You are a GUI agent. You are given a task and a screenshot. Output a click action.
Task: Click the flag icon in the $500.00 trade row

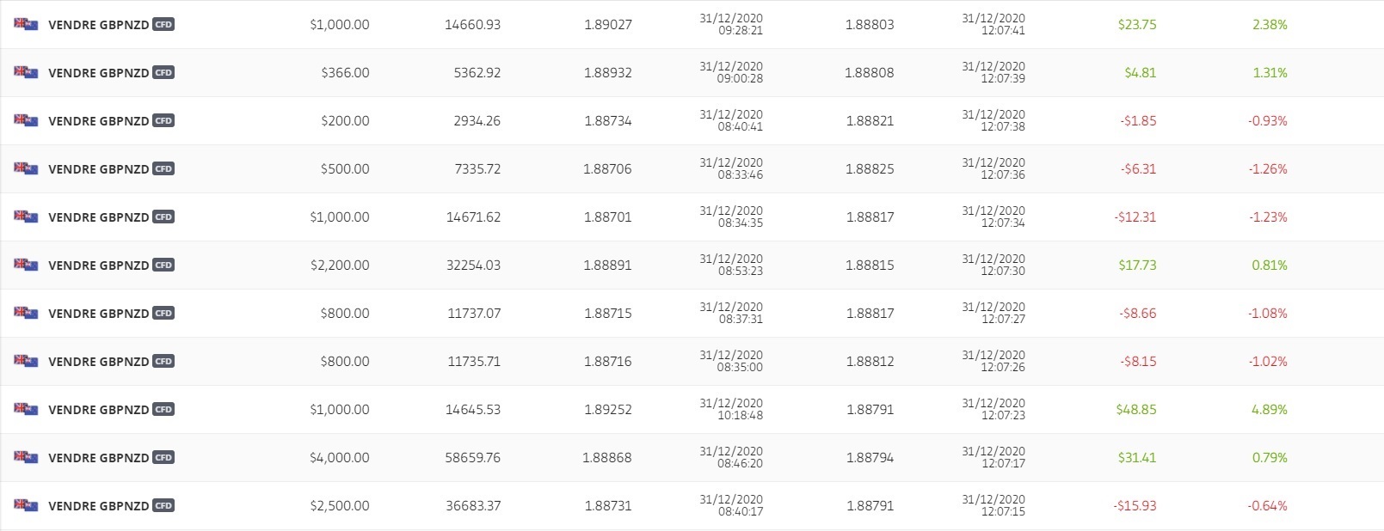pyautogui.click(x=26, y=168)
